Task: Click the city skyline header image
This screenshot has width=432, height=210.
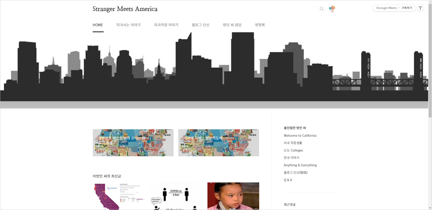Action: 214,70
